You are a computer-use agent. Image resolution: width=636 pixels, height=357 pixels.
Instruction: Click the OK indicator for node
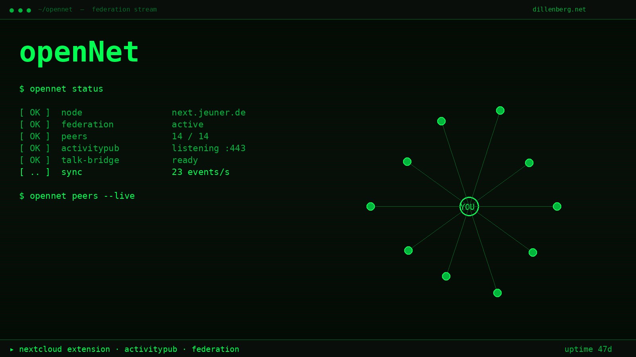[x=35, y=113]
